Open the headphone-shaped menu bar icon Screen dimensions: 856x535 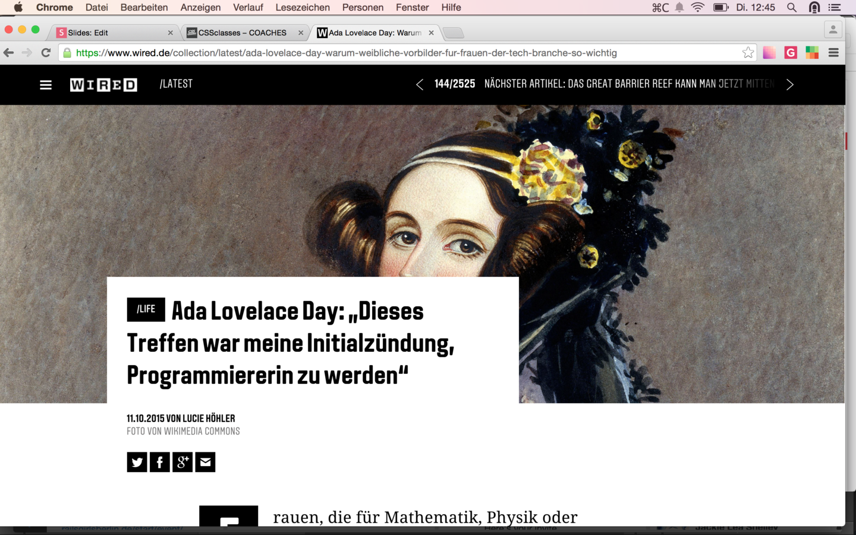click(814, 8)
